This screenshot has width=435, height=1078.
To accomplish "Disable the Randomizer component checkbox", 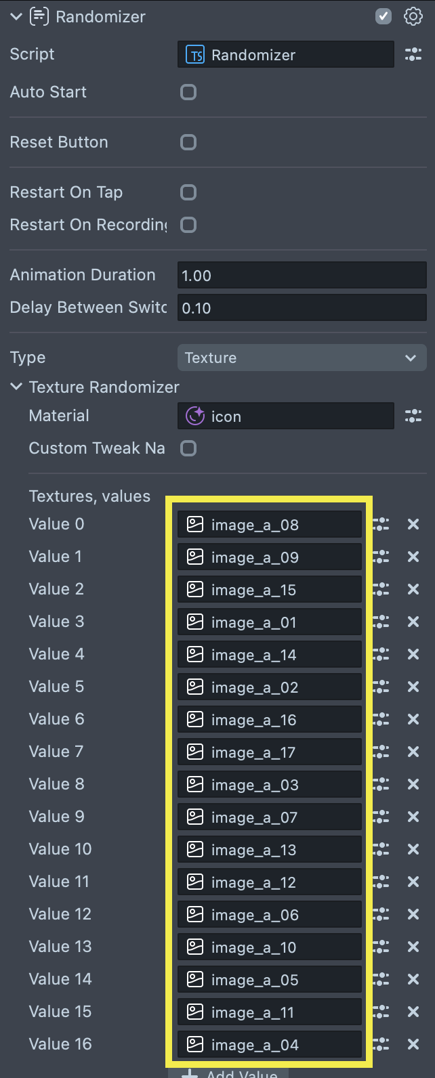I will click(x=384, y=17).
